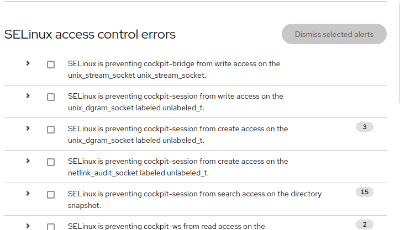This screenshot has width=400, height=230.
Task: Expand the netlink_audit_socket create access alert
Action: (x=28, y=161)
